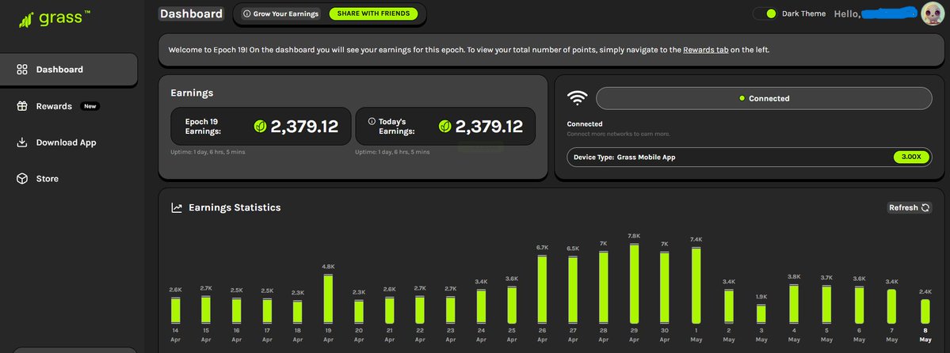This screenshot has height=353, width=950.
Task: Click the Dashboard page title
Action: pyautogui.click(x=191, y=13)
